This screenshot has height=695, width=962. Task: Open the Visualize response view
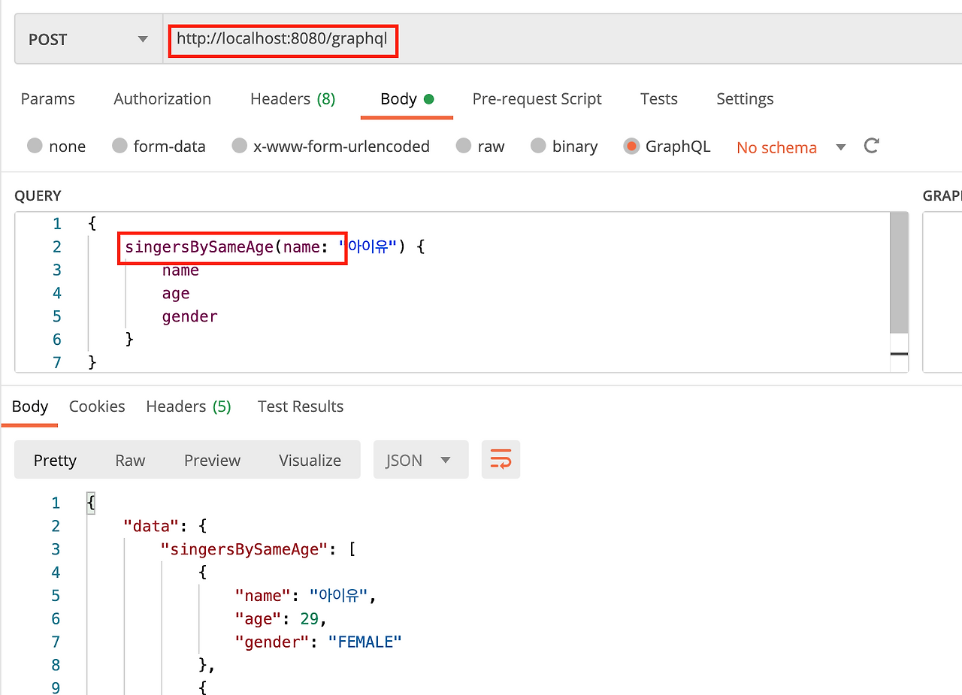[x=309, y=459]
